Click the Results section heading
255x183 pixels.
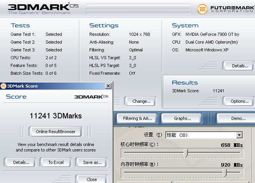tap(185, 83)
